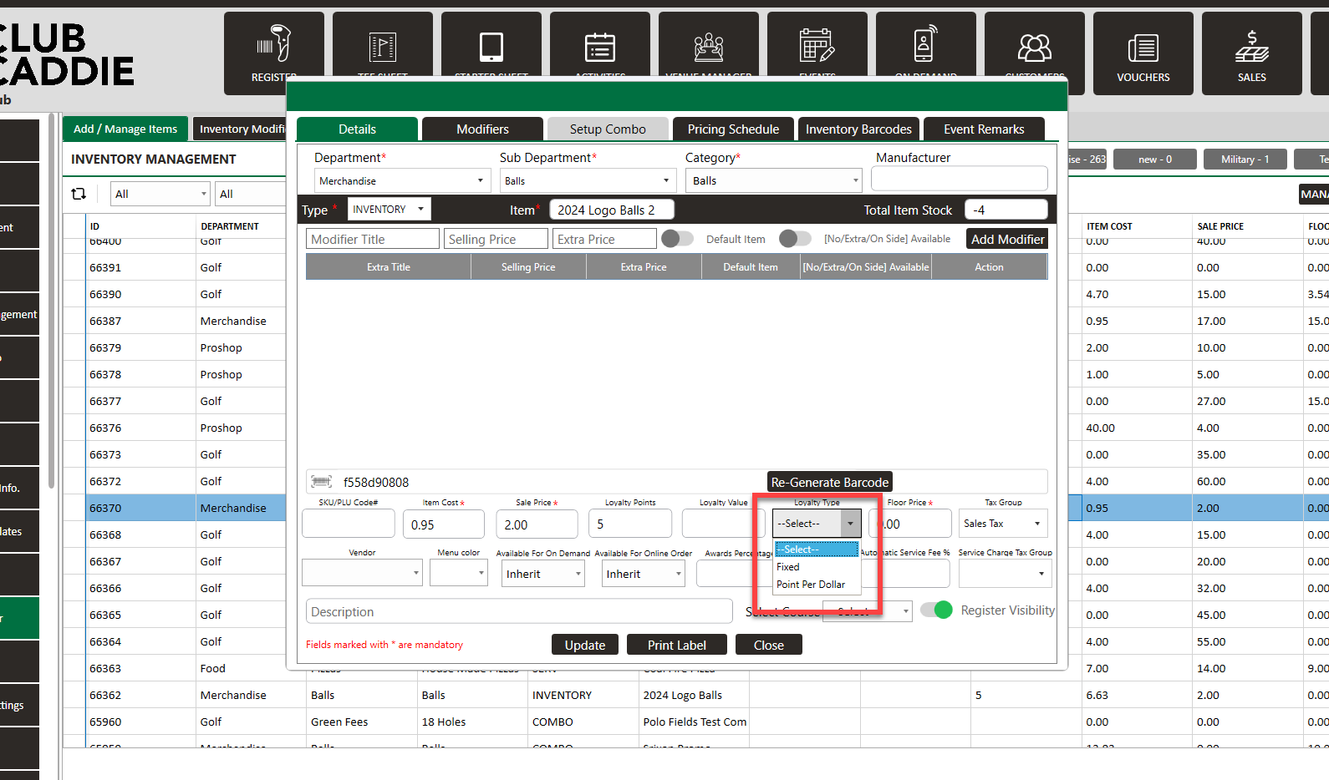Open the Customers people icon
This screenshot has width=1329, height=780.
pos(1034,48)
